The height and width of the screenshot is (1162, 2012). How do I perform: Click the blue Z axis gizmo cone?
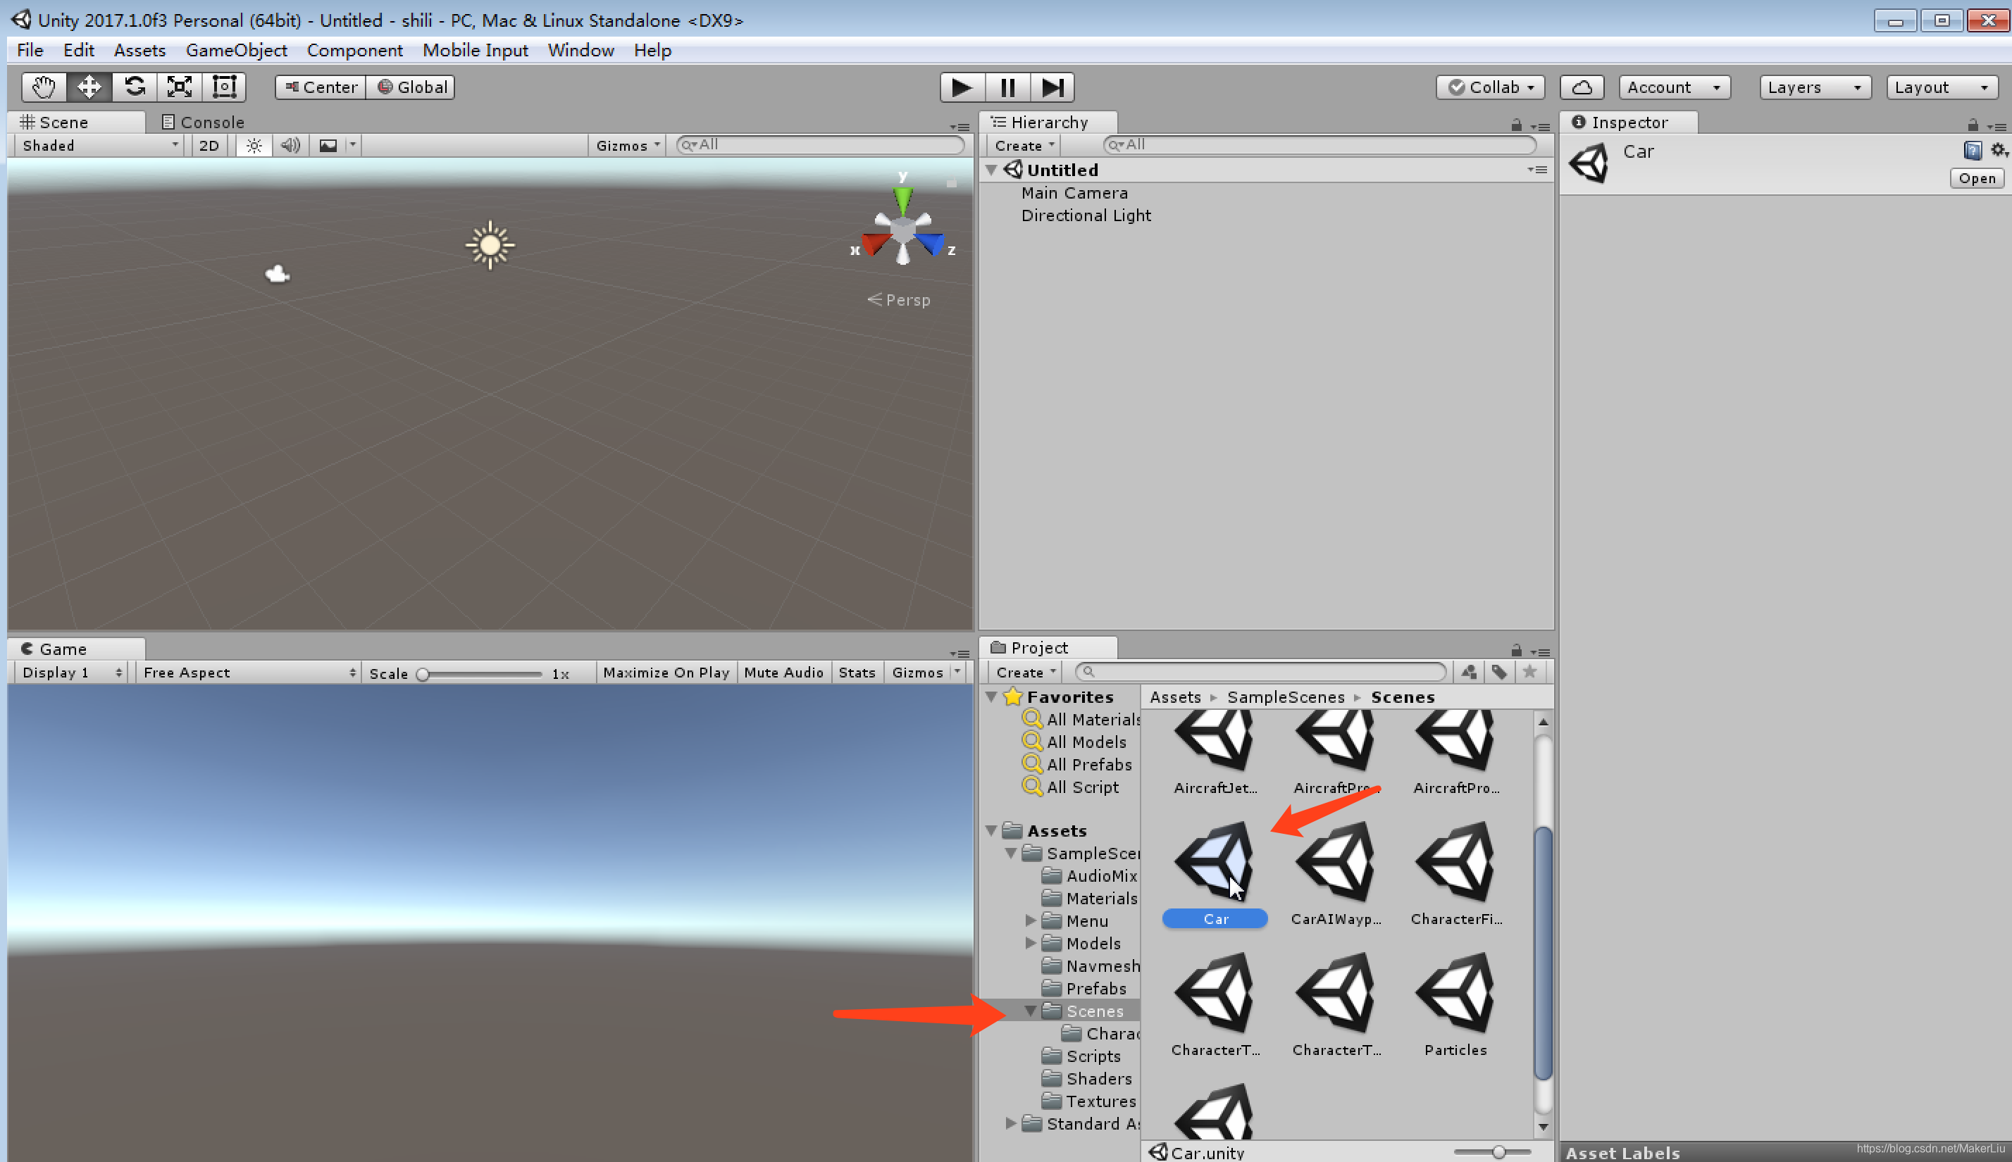pyautogui.click(x=931, y=243)
